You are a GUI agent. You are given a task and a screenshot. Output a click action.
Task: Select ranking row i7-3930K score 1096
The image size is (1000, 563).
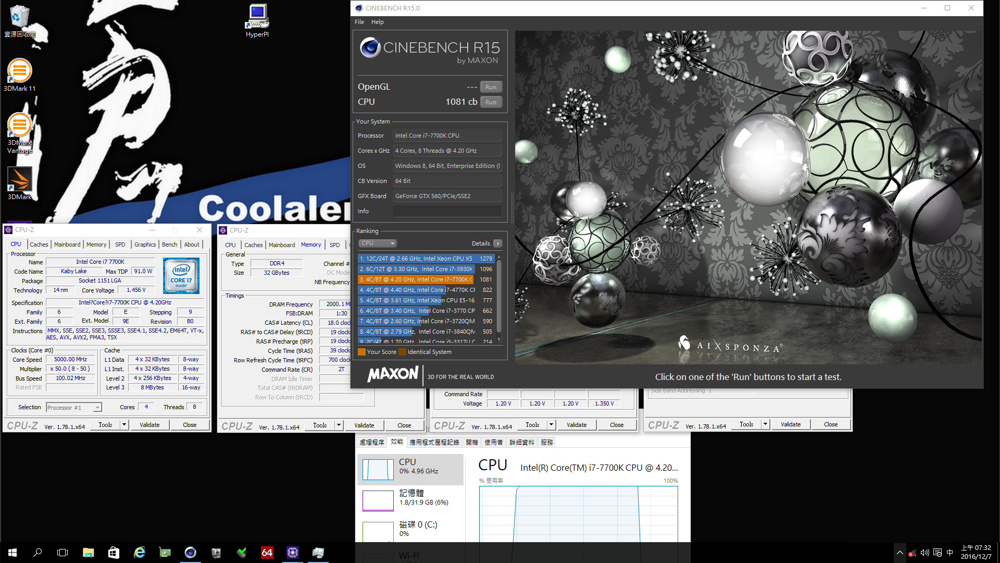click(x=426, y=269)
